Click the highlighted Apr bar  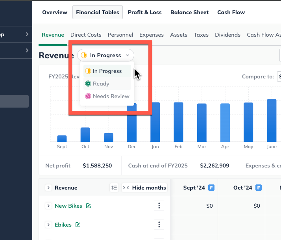pos(225,123)
